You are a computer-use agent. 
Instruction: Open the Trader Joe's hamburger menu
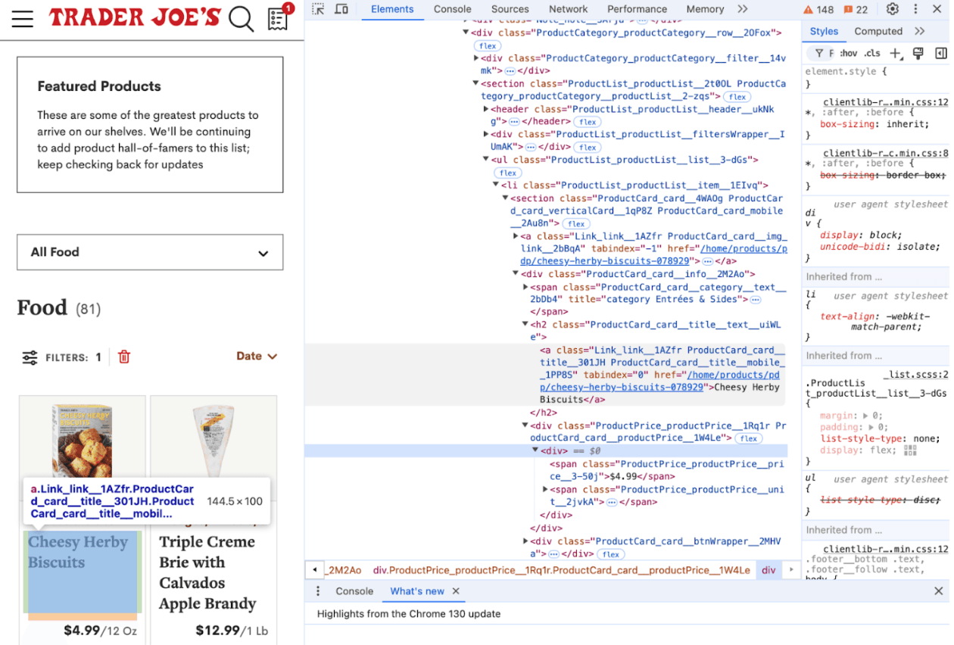(23, 19)
